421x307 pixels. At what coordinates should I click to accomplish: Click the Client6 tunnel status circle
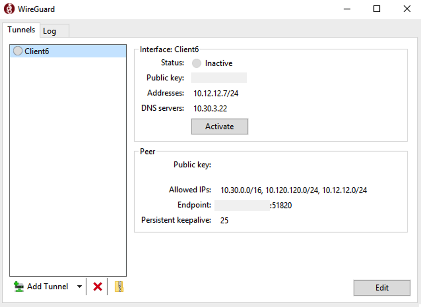[18, 51]
